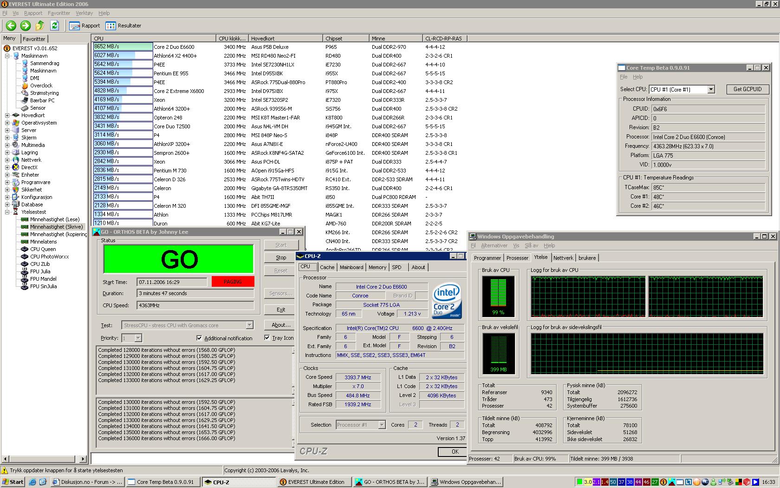This screenshot has height=488, width=780.
Task: Open the Minnelatens benchmark item
Action: 43,242
